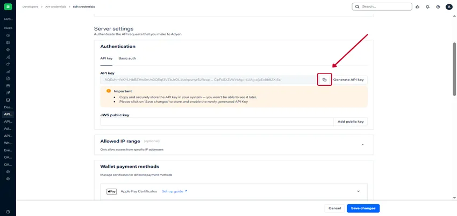Open the bar chart icon in sidebar
This screenshot has width=457, height=216.
coord(8,71)
